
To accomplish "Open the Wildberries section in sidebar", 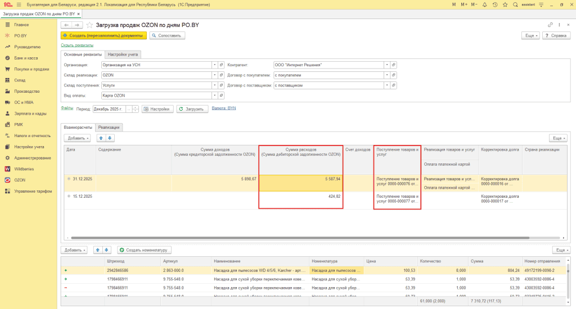I will 24,169.
